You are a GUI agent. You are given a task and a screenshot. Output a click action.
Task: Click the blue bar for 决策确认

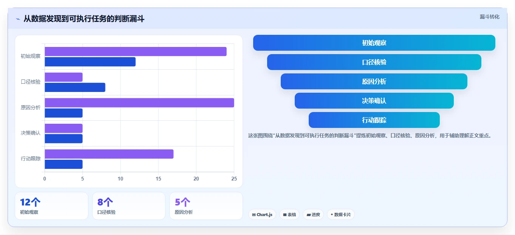pyautogui.click(x=63, y=139)
